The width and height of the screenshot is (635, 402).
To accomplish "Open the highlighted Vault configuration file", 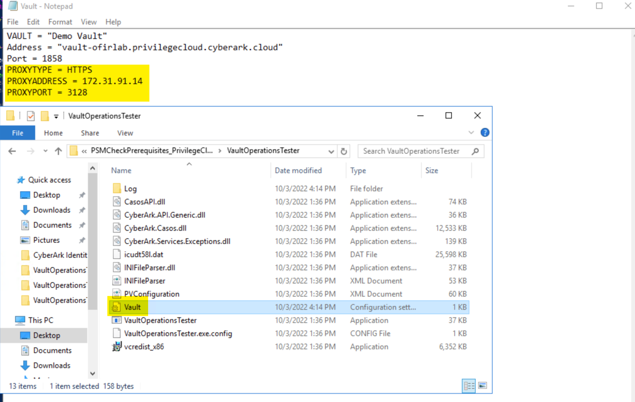I will tap(133, 307).
